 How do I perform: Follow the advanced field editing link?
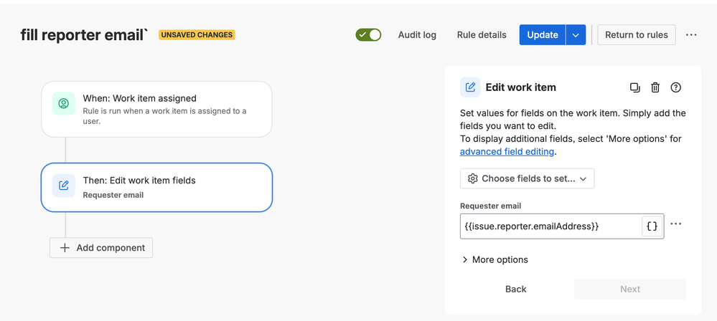click(x=507, y=152)
